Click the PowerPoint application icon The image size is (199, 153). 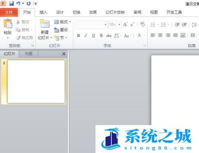3,4
